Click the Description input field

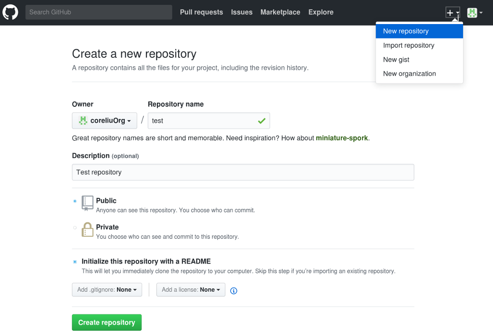coord(243,172)
